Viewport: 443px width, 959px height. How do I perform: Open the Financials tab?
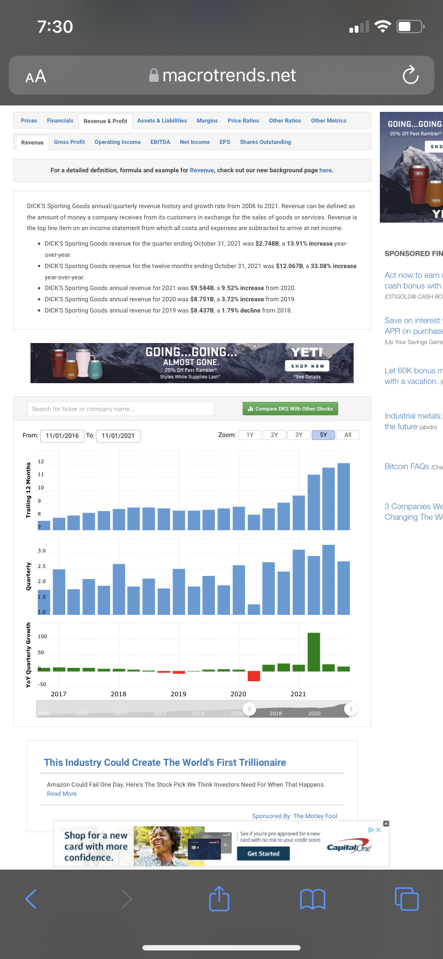pyautogui.click(x=60, y=121)
